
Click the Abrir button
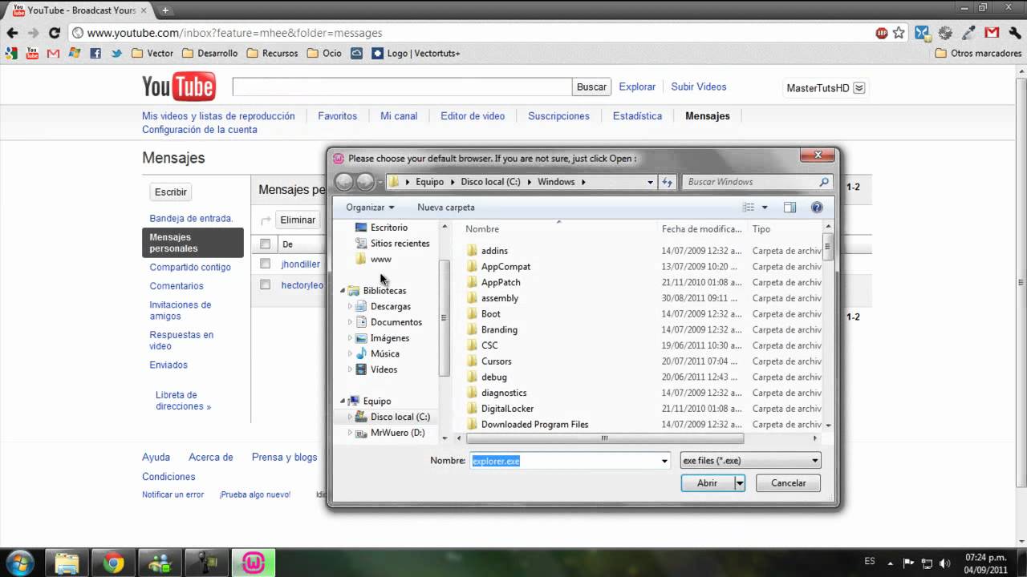coord(707,483)
